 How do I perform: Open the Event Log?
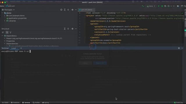(x=178, y=103)
